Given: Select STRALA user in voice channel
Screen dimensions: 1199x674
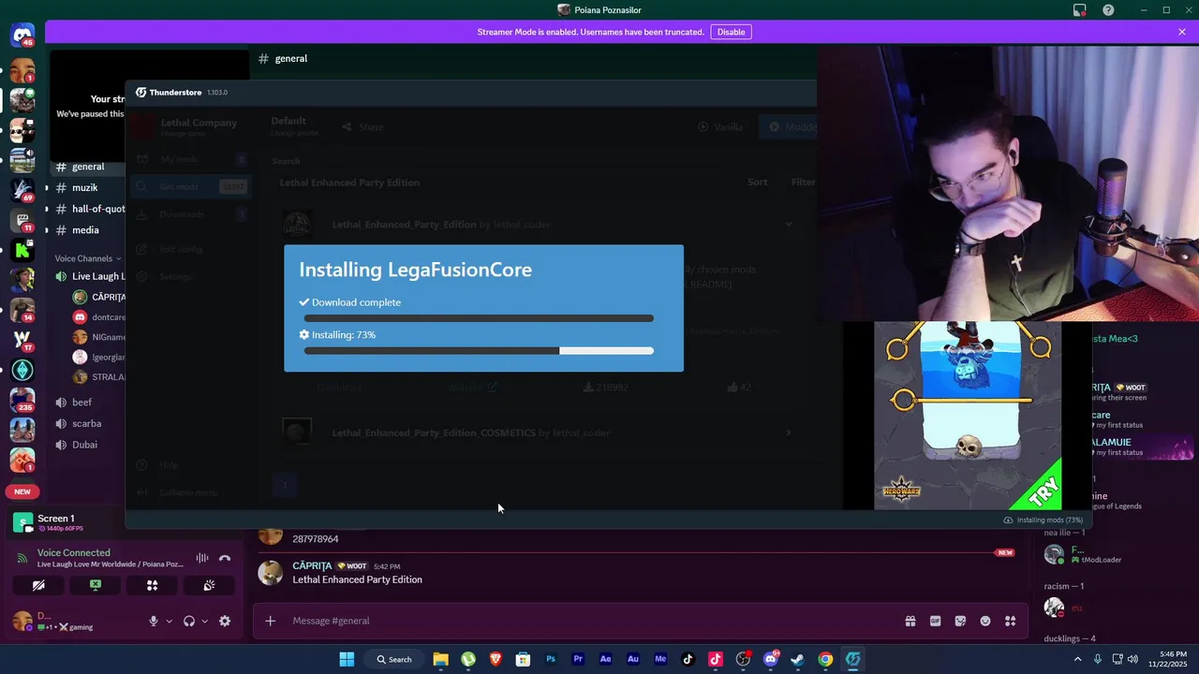Looking at the screenshot, I should 99,377.
